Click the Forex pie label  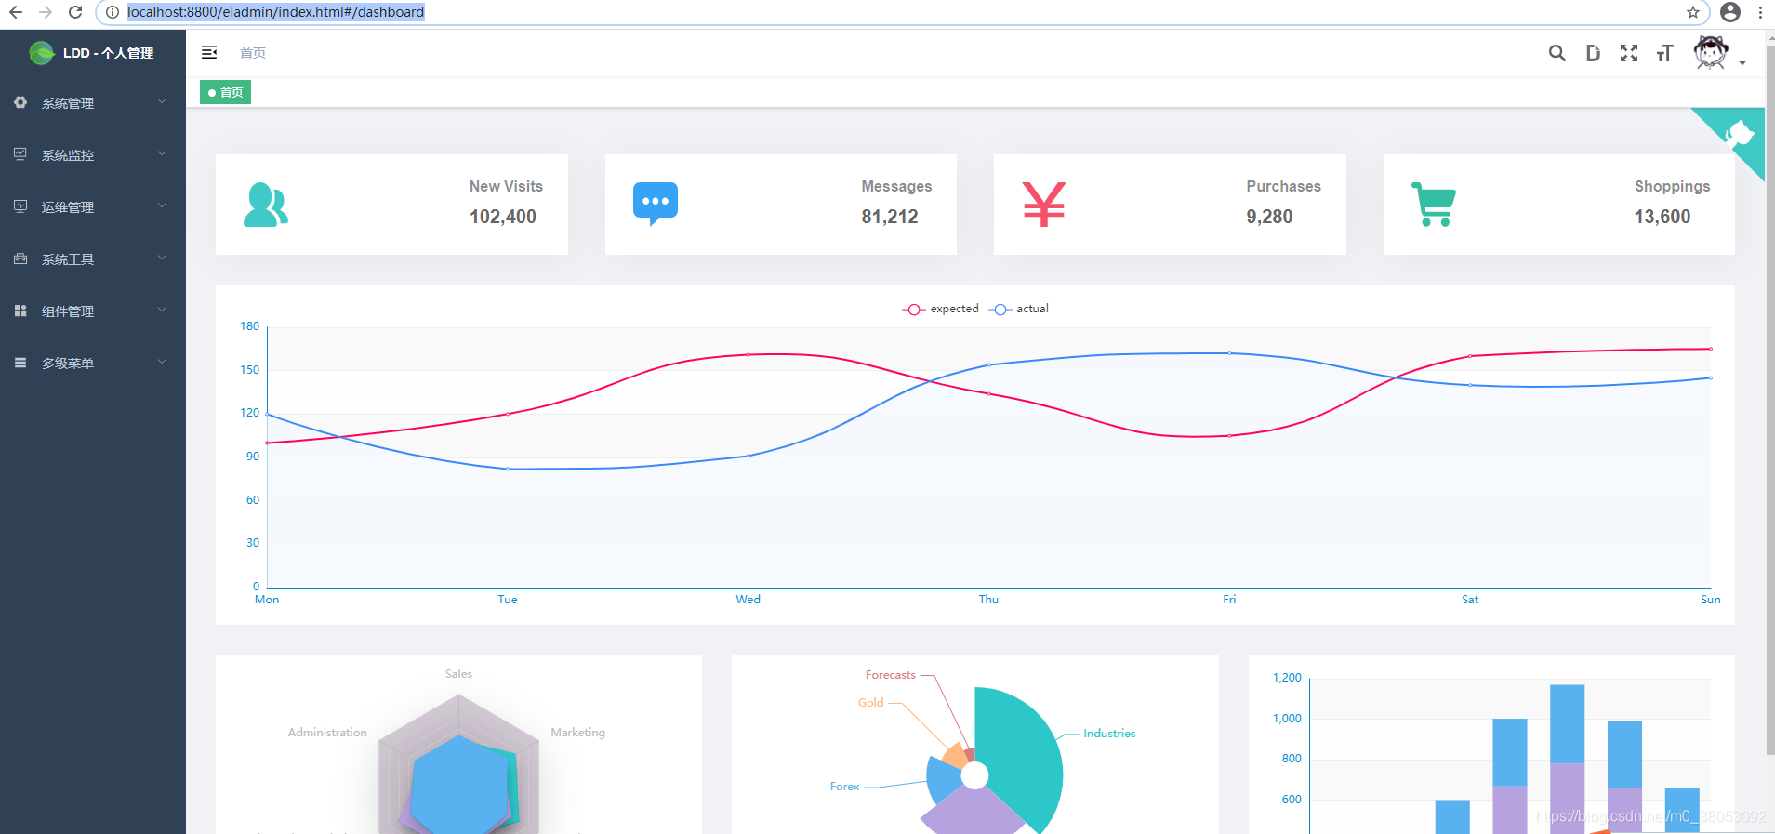[844, 787]
